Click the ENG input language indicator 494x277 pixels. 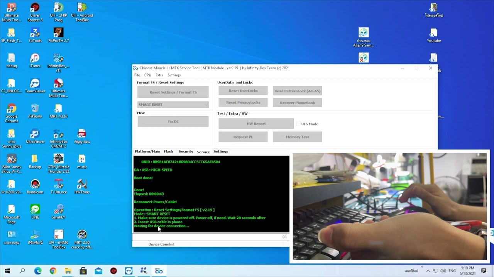click(452, 271)
